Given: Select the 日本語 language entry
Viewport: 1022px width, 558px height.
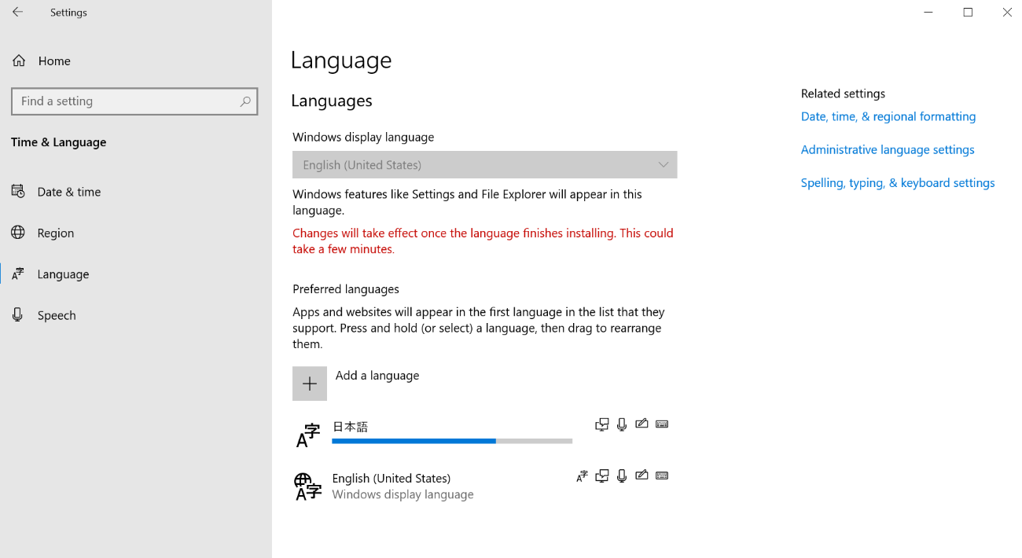Looking at the screenshot, I should [x=484, y=435].
